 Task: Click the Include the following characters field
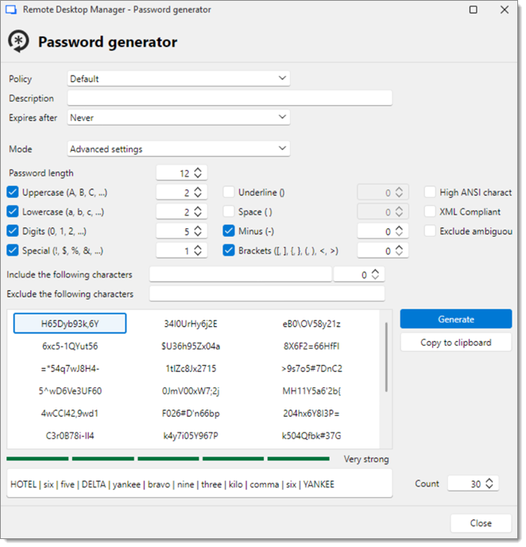pos(242,276)
